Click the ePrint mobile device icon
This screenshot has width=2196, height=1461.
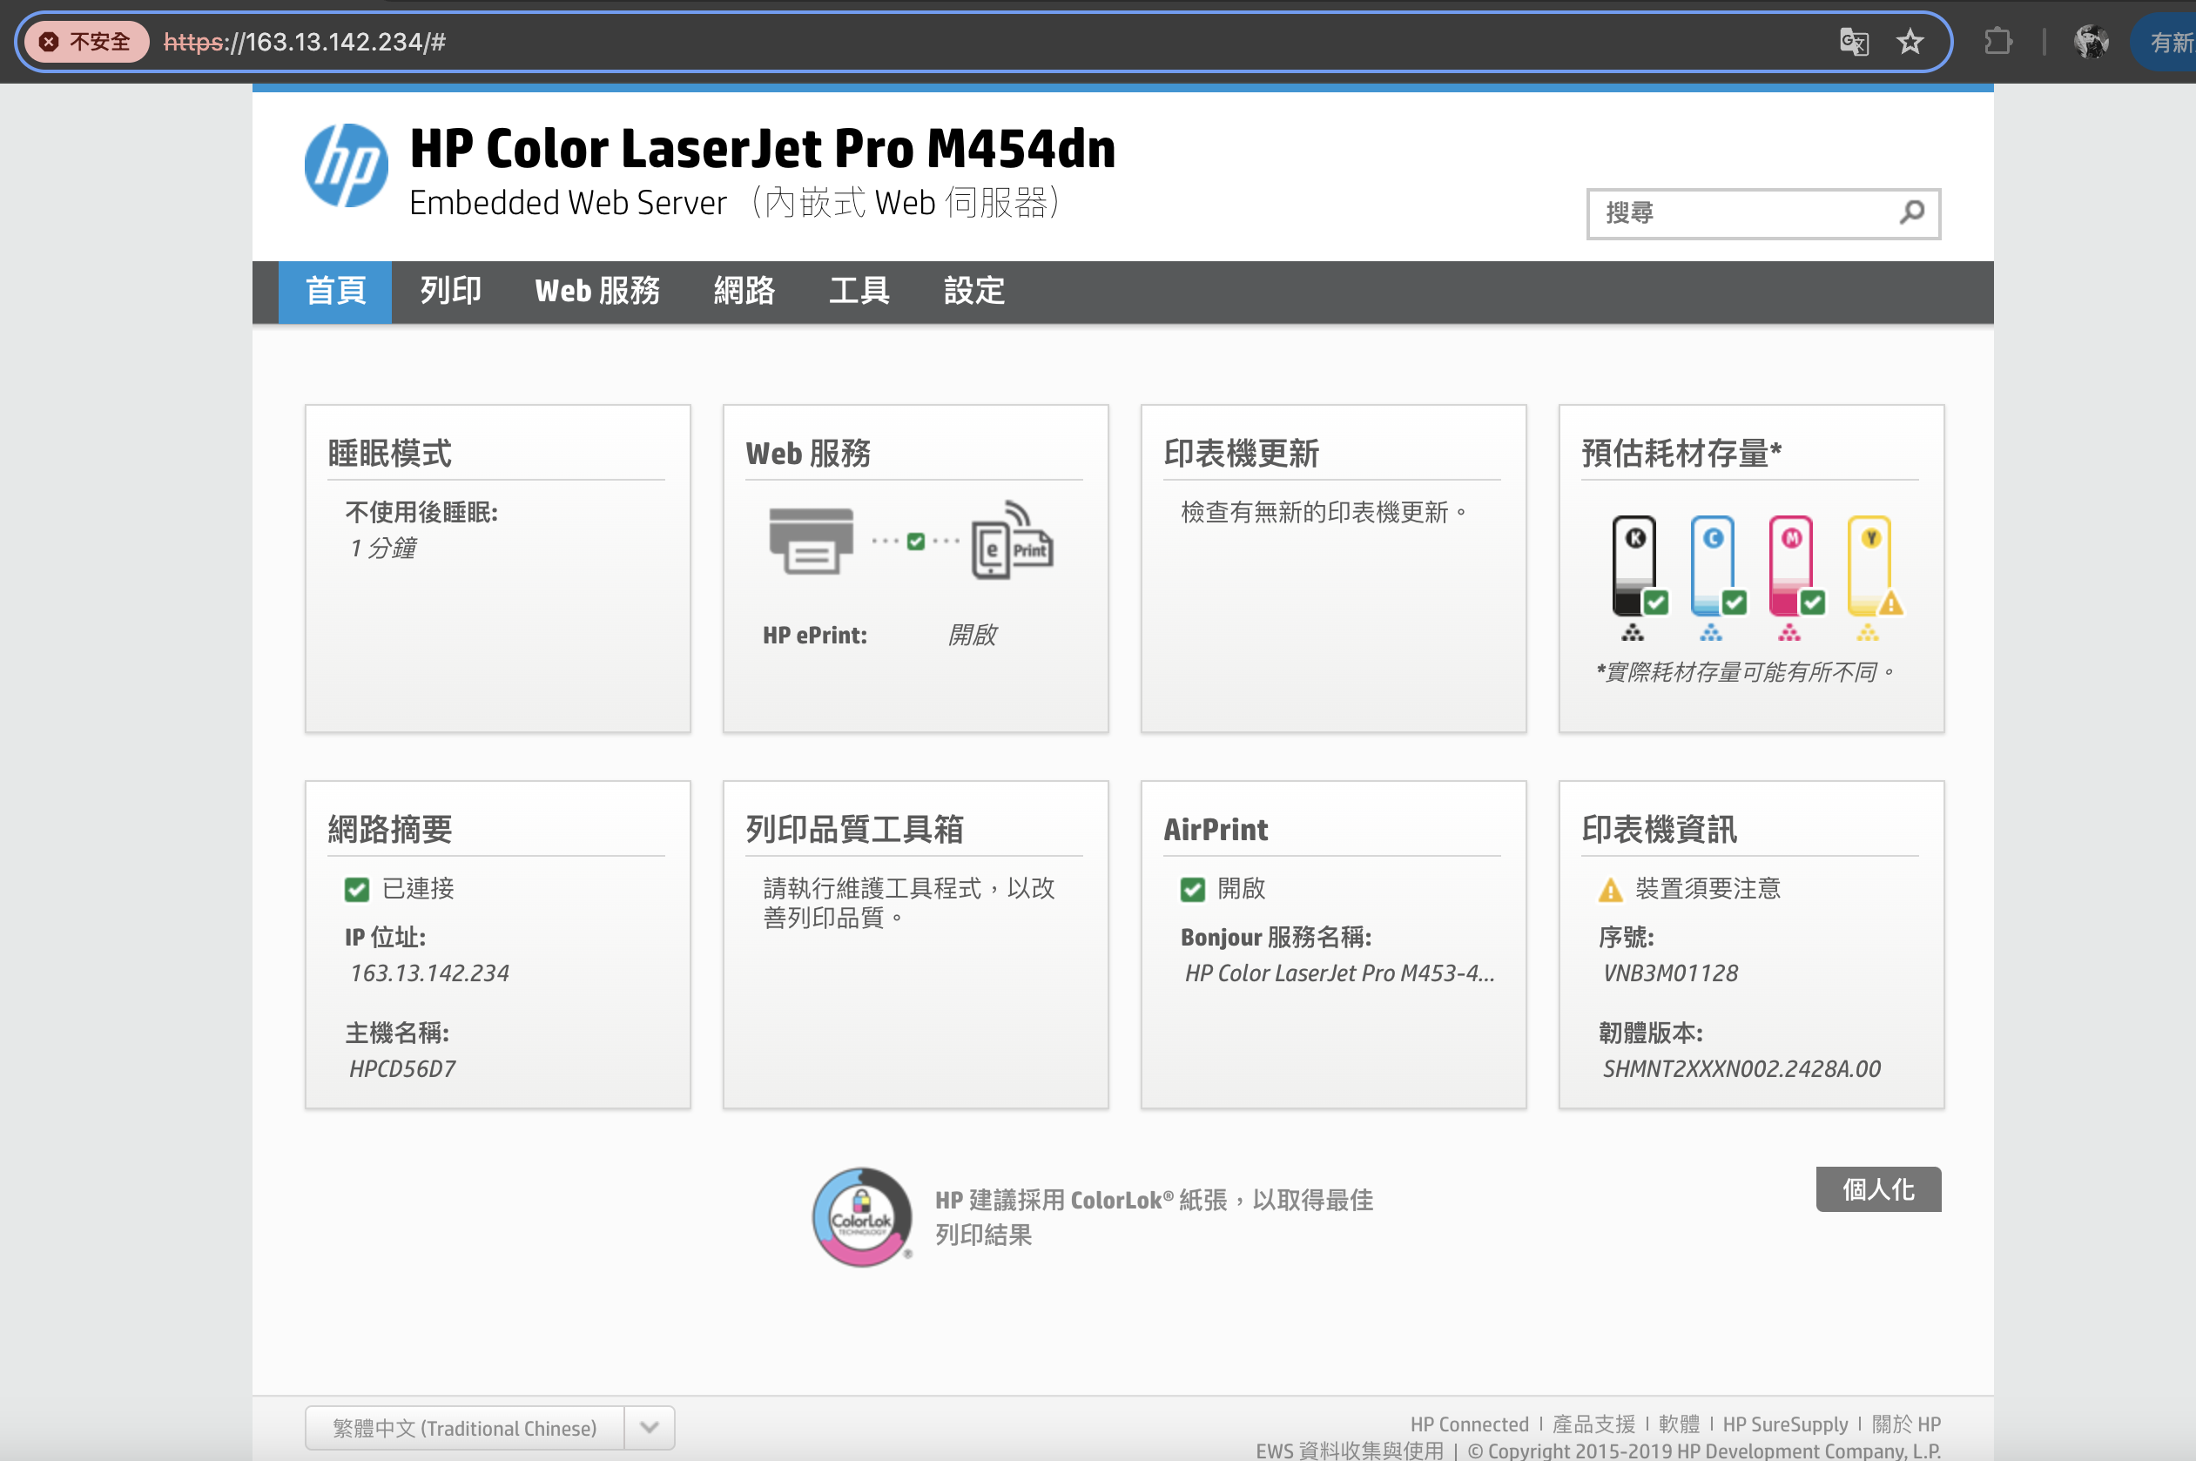[1012, 541]
